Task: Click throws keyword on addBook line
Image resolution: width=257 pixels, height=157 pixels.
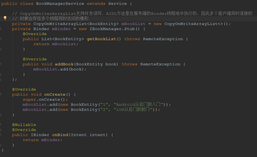Action: click(130, 64)
